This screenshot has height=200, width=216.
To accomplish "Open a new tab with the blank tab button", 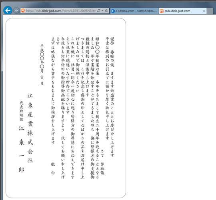I will pos(210,11).
